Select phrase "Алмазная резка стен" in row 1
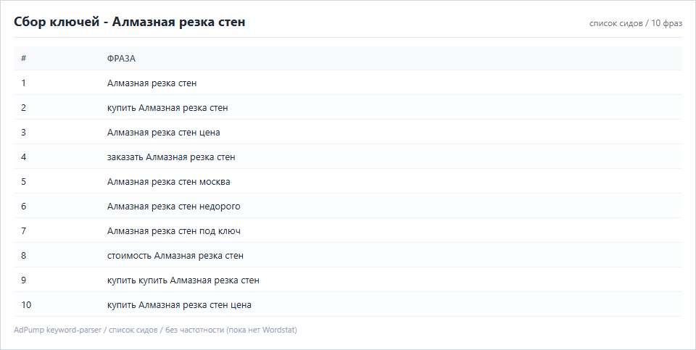 (x=152, y=83)
